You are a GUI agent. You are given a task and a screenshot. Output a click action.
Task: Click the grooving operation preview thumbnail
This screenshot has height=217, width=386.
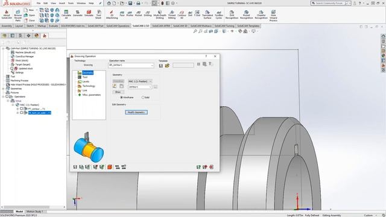[89, 147]
